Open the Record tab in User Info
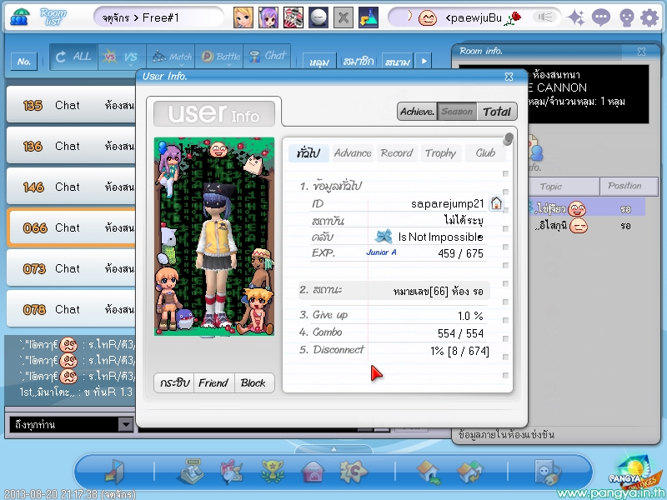 [397, 153]
